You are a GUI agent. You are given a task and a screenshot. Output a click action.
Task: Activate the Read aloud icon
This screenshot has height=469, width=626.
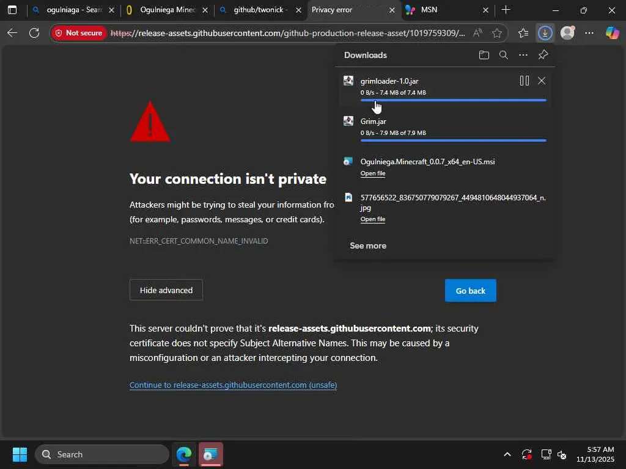pos(477,33)
